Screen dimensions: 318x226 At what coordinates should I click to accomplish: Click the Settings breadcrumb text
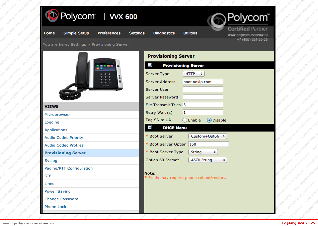click(78, 44)
